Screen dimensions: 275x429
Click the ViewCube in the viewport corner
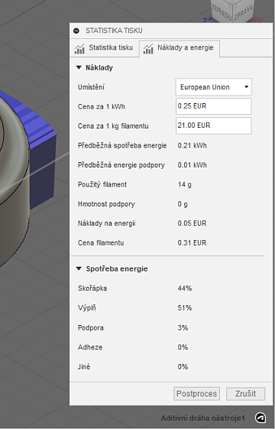pos(233,11)
